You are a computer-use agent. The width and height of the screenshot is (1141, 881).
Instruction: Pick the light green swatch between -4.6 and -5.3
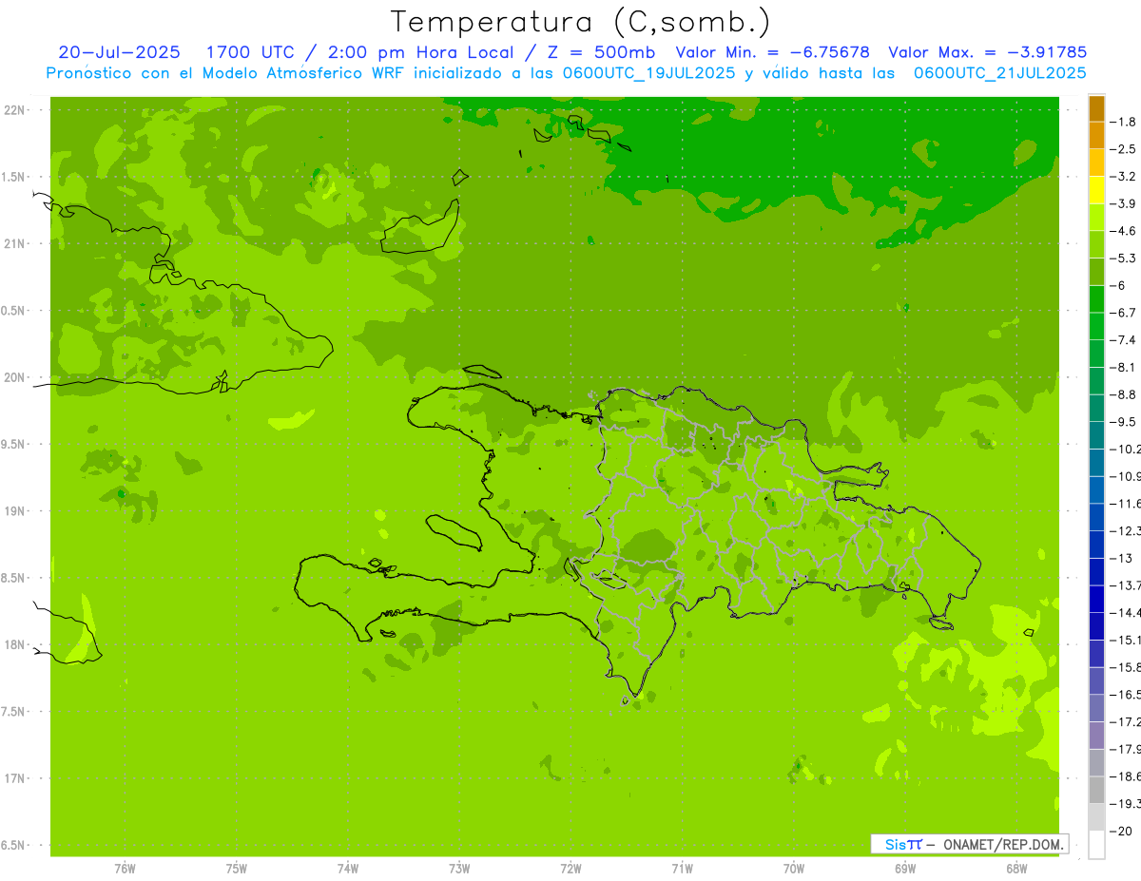tap(1096, 245)
